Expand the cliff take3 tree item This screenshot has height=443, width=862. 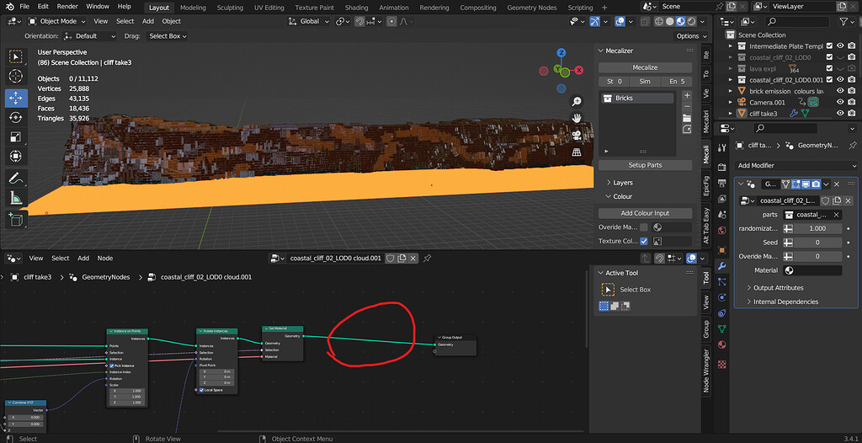[731, 114]
